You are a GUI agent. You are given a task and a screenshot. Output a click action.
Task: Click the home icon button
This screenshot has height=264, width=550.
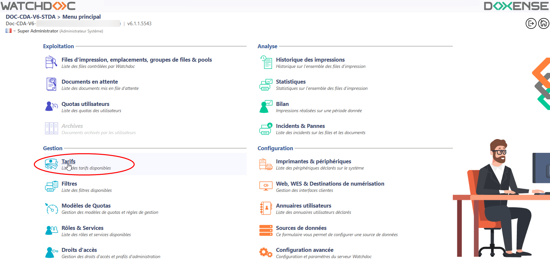tap(543, 24)
